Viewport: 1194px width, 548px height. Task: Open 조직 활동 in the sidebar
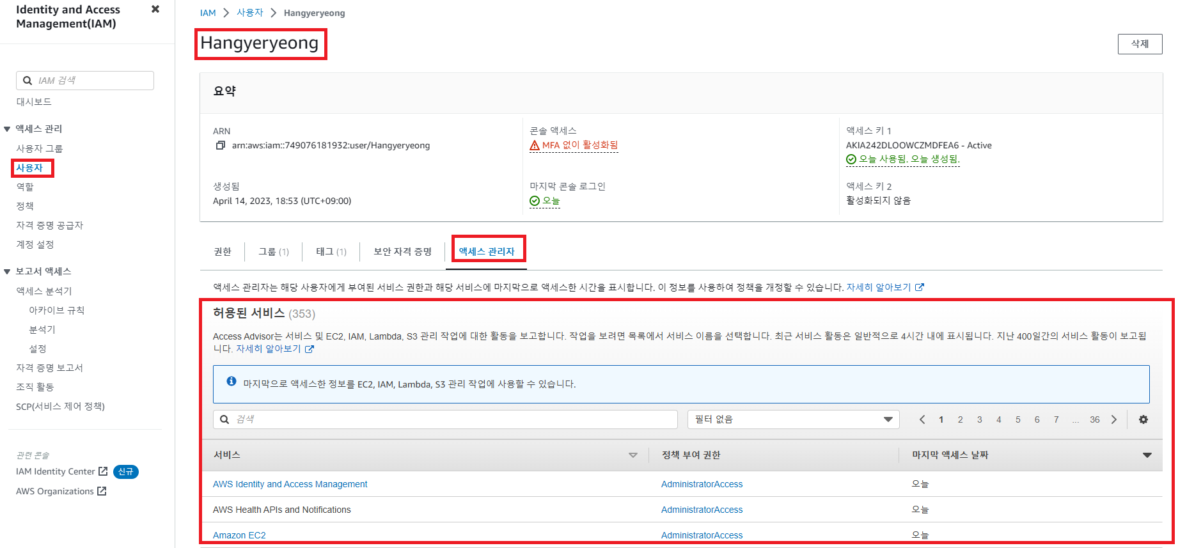(x=35, y=387)
